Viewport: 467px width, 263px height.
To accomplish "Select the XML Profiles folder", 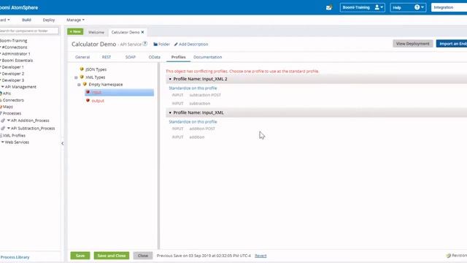I will tap(13, 135).
